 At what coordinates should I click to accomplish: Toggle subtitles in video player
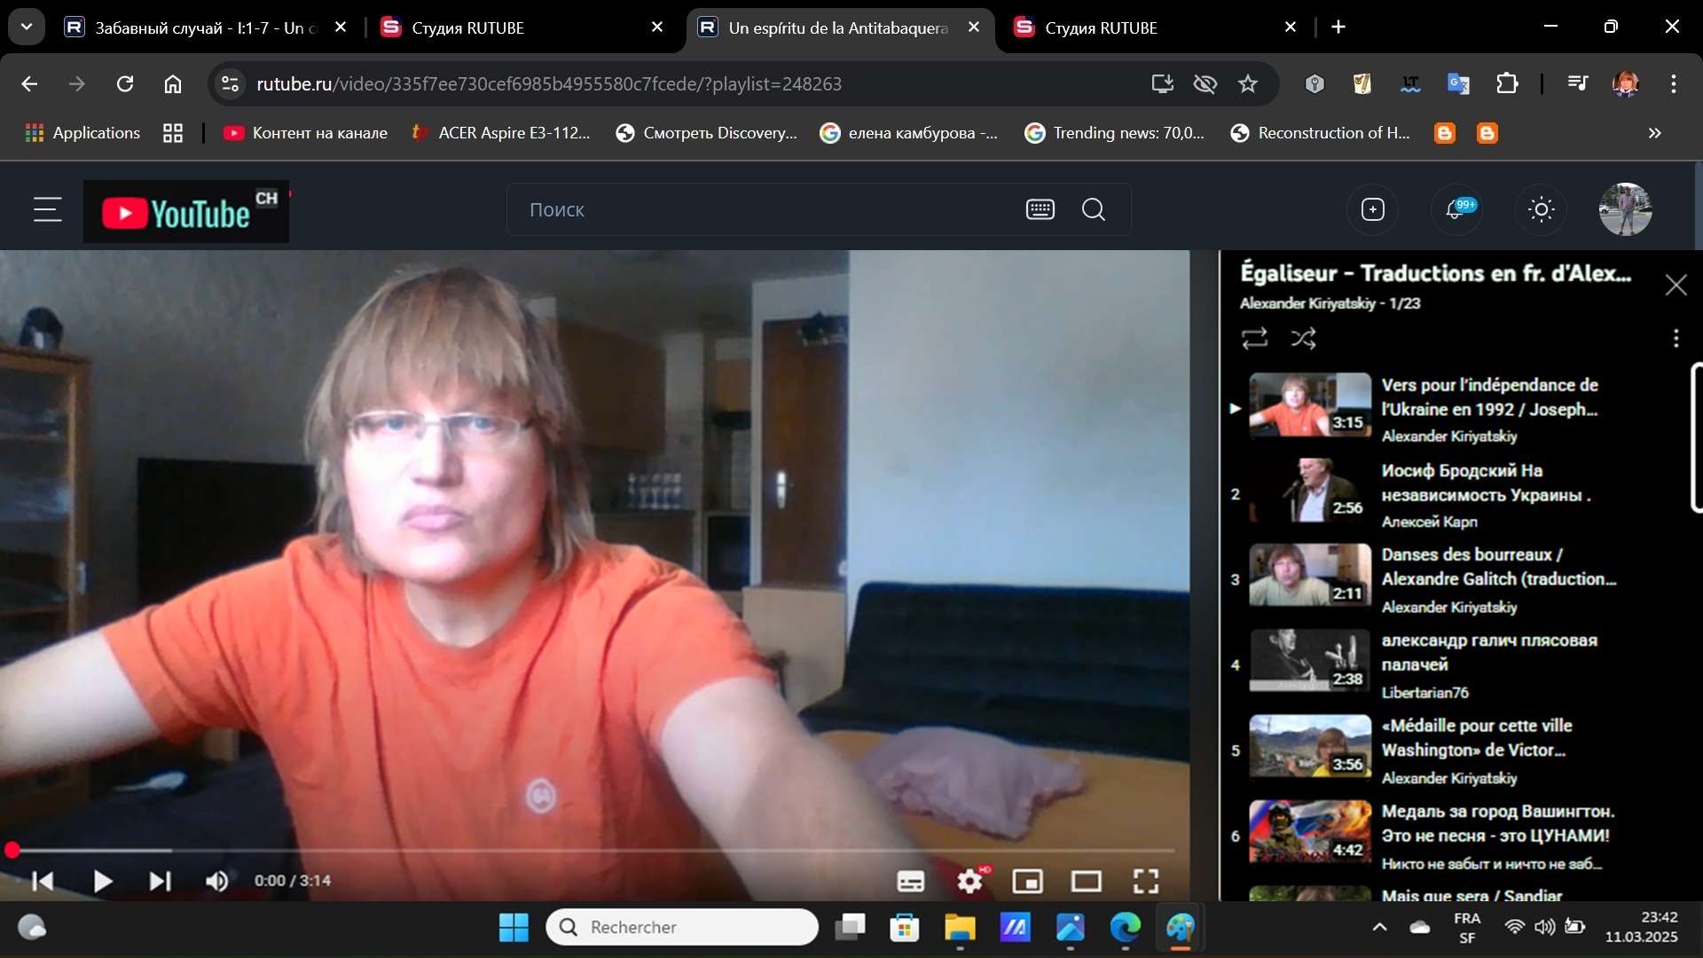910,881
